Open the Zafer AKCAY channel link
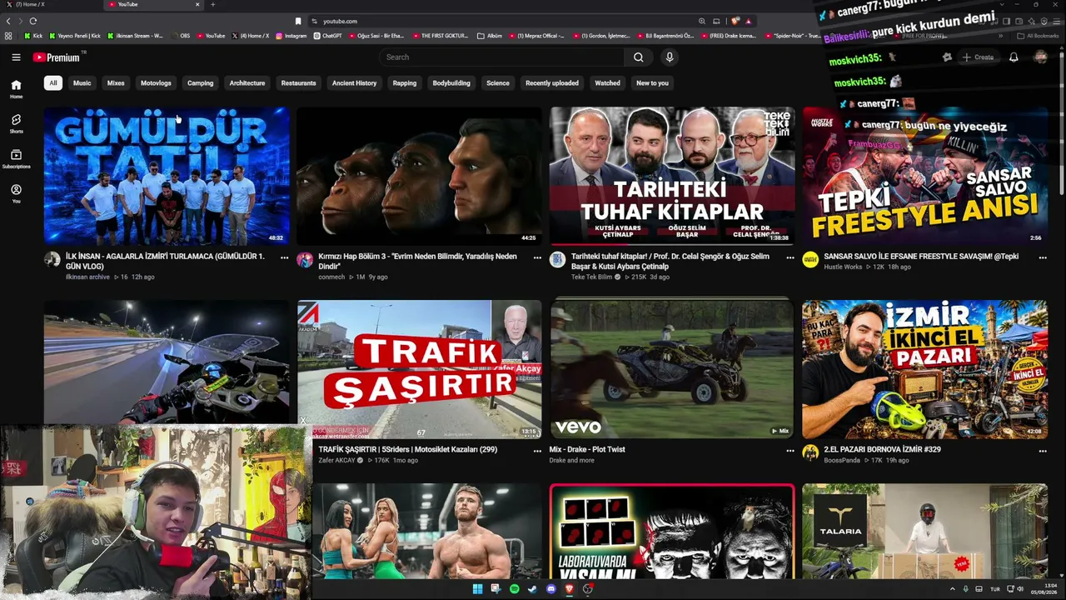Image resolution: width=1066 pixels, height=600 pixels. coord(336,460)
